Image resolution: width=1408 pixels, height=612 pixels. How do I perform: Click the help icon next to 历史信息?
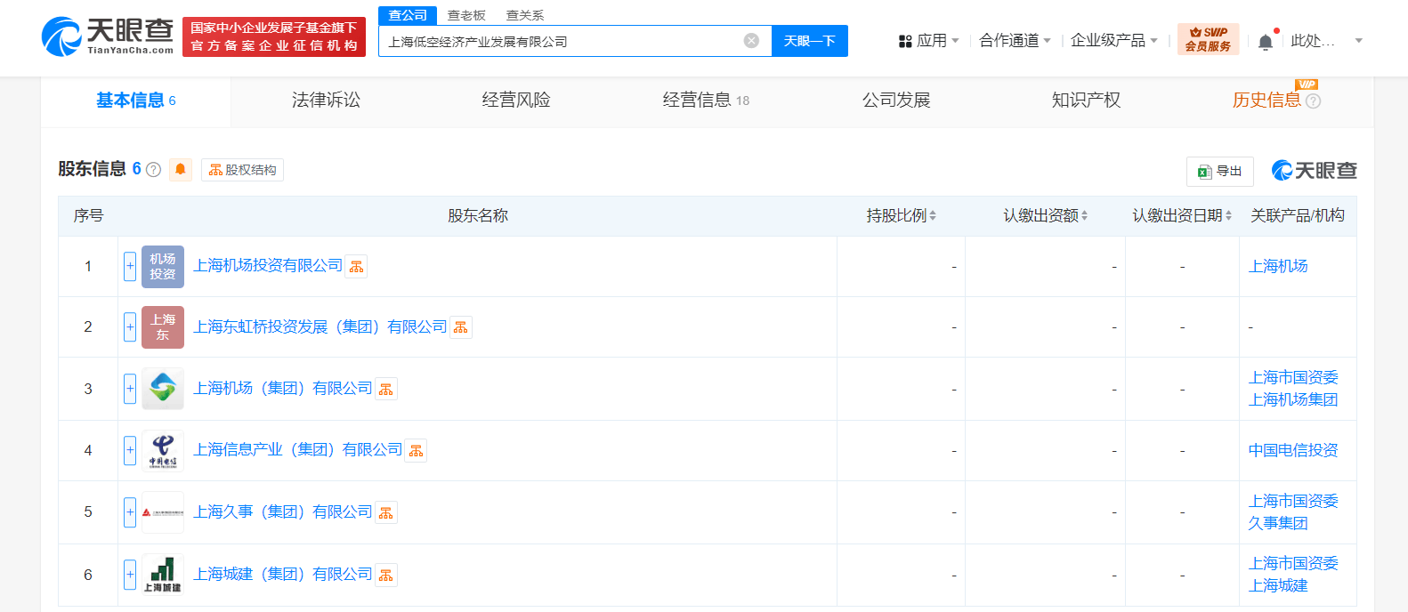tap(1313, 101)
